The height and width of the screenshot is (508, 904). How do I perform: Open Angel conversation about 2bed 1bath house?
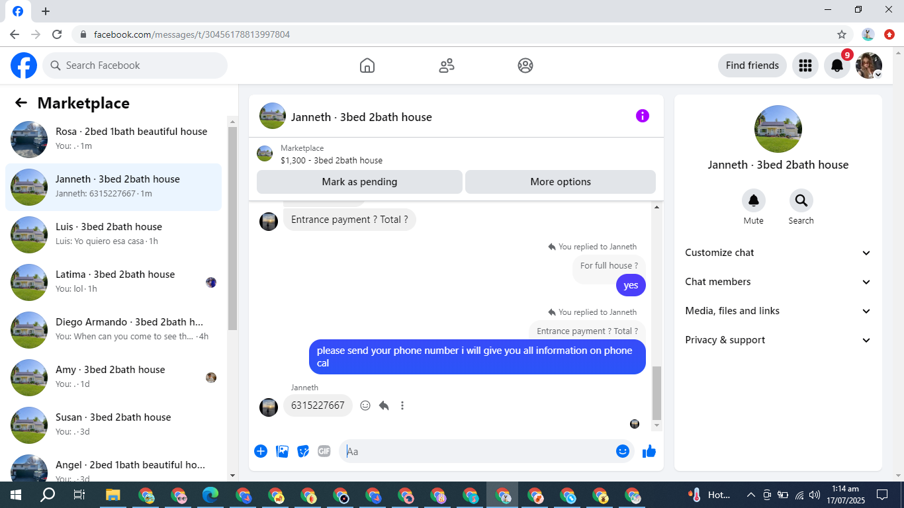coord(113,466)
